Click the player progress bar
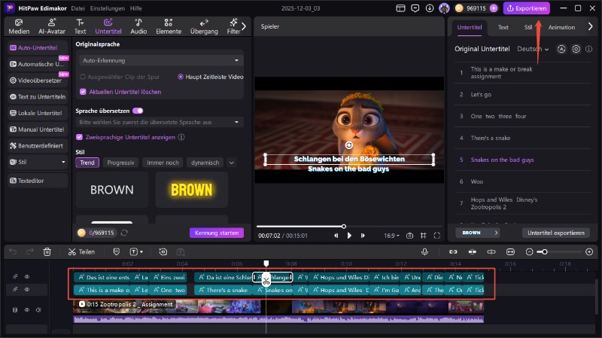This screenshot has width=602, height=338. 348,227
